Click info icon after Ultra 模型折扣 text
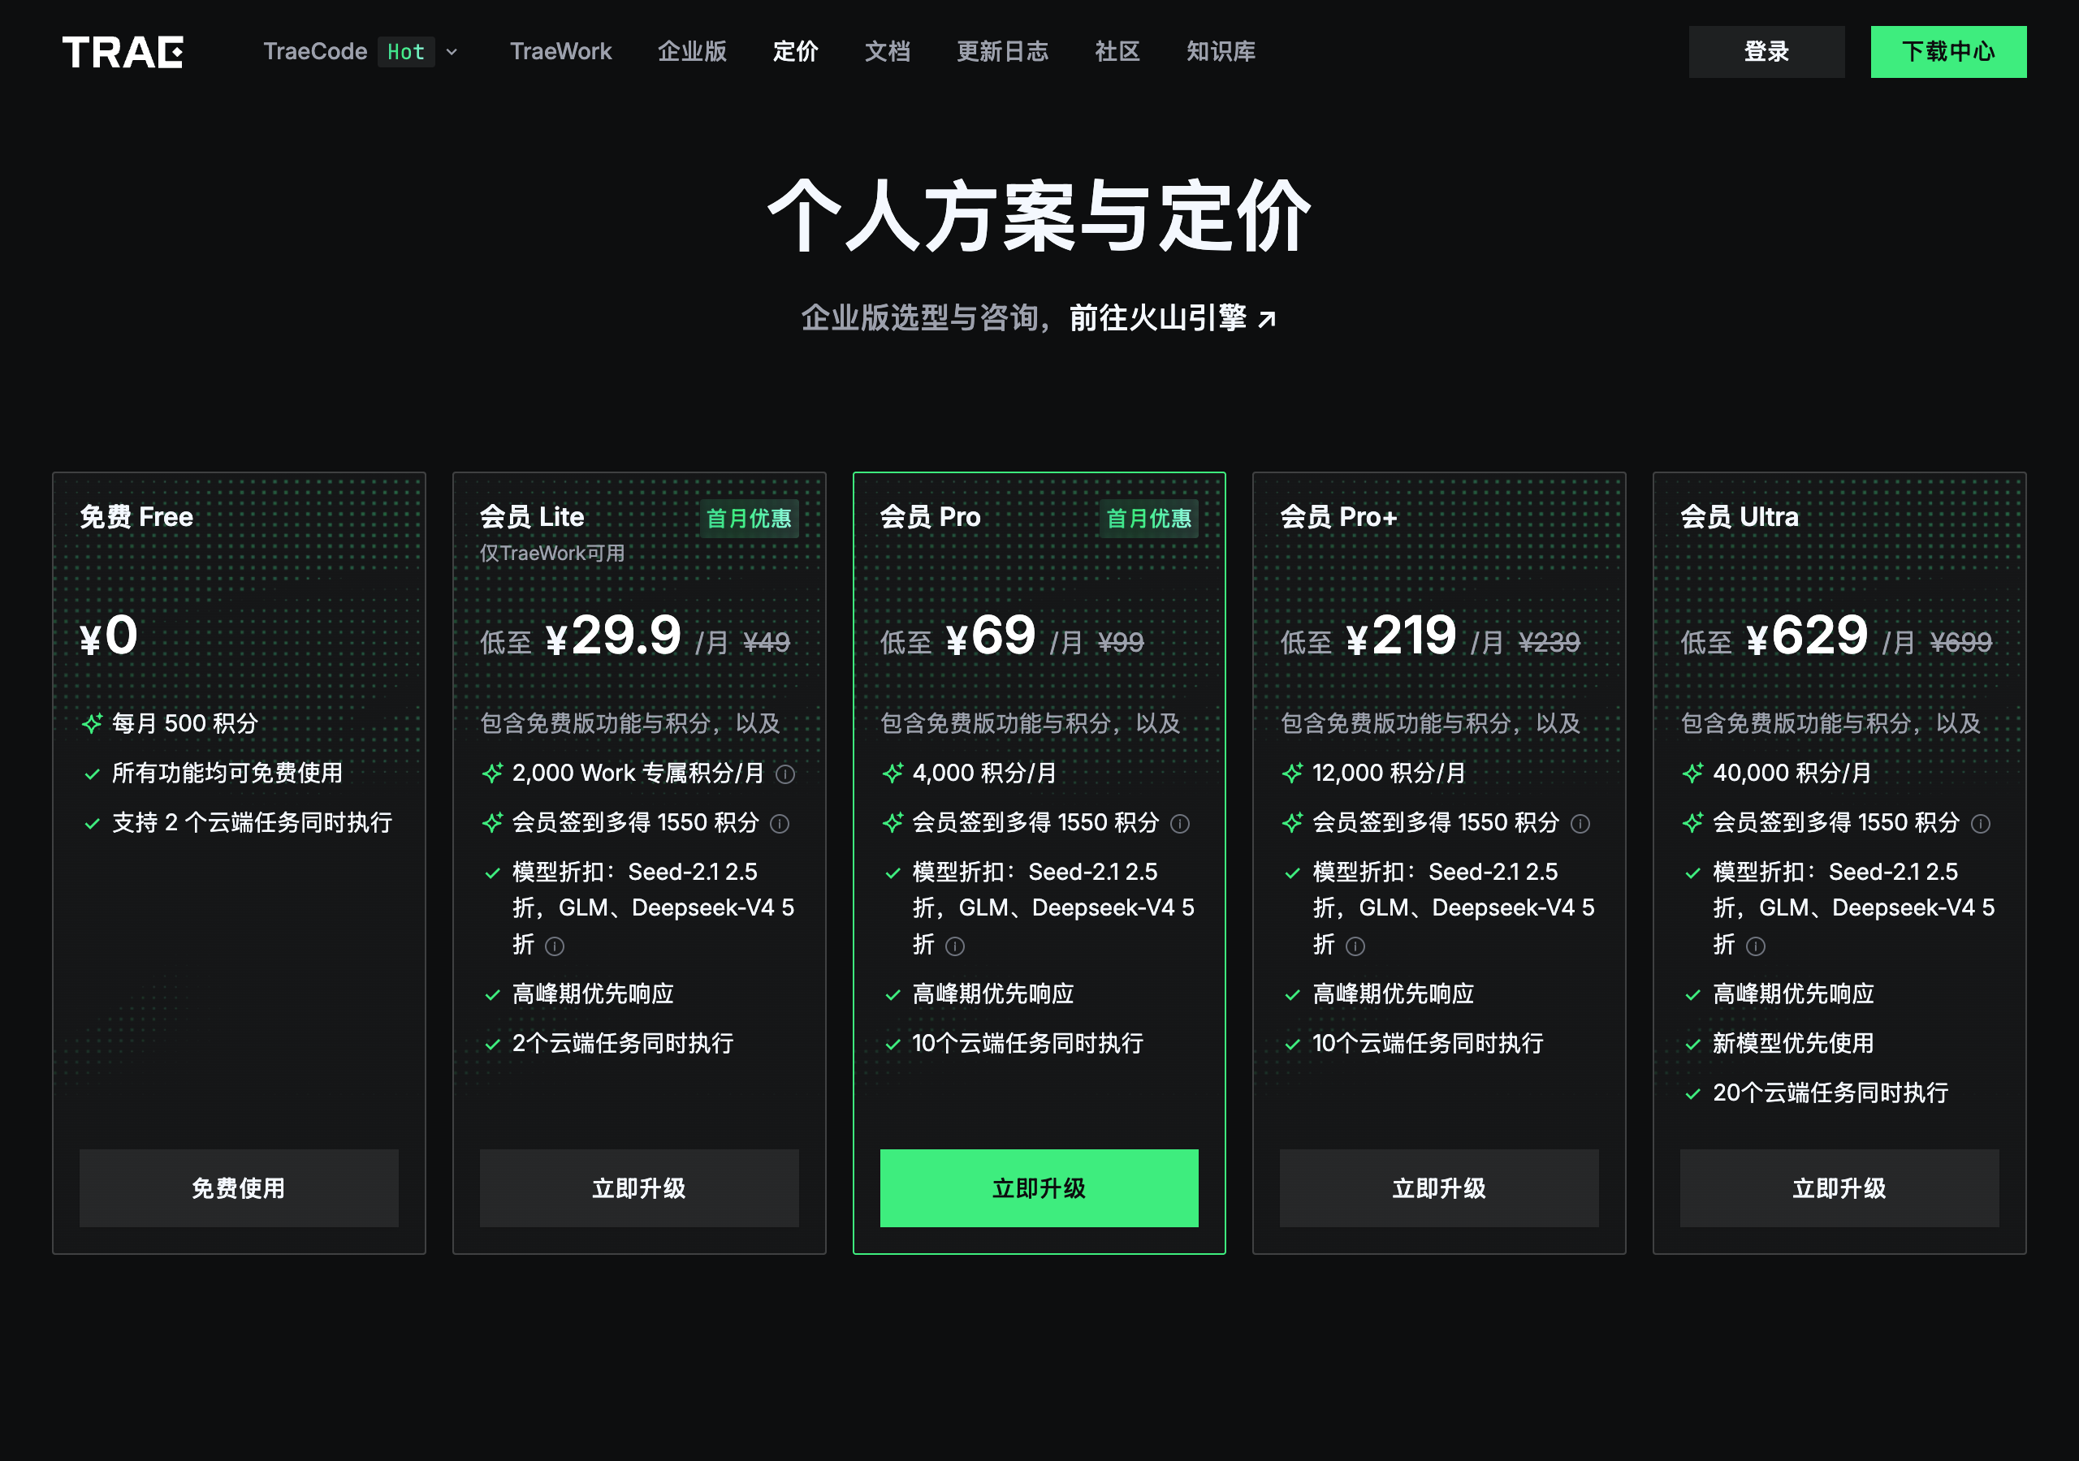The image size is (2079, 1461). tap(1756, 946)
